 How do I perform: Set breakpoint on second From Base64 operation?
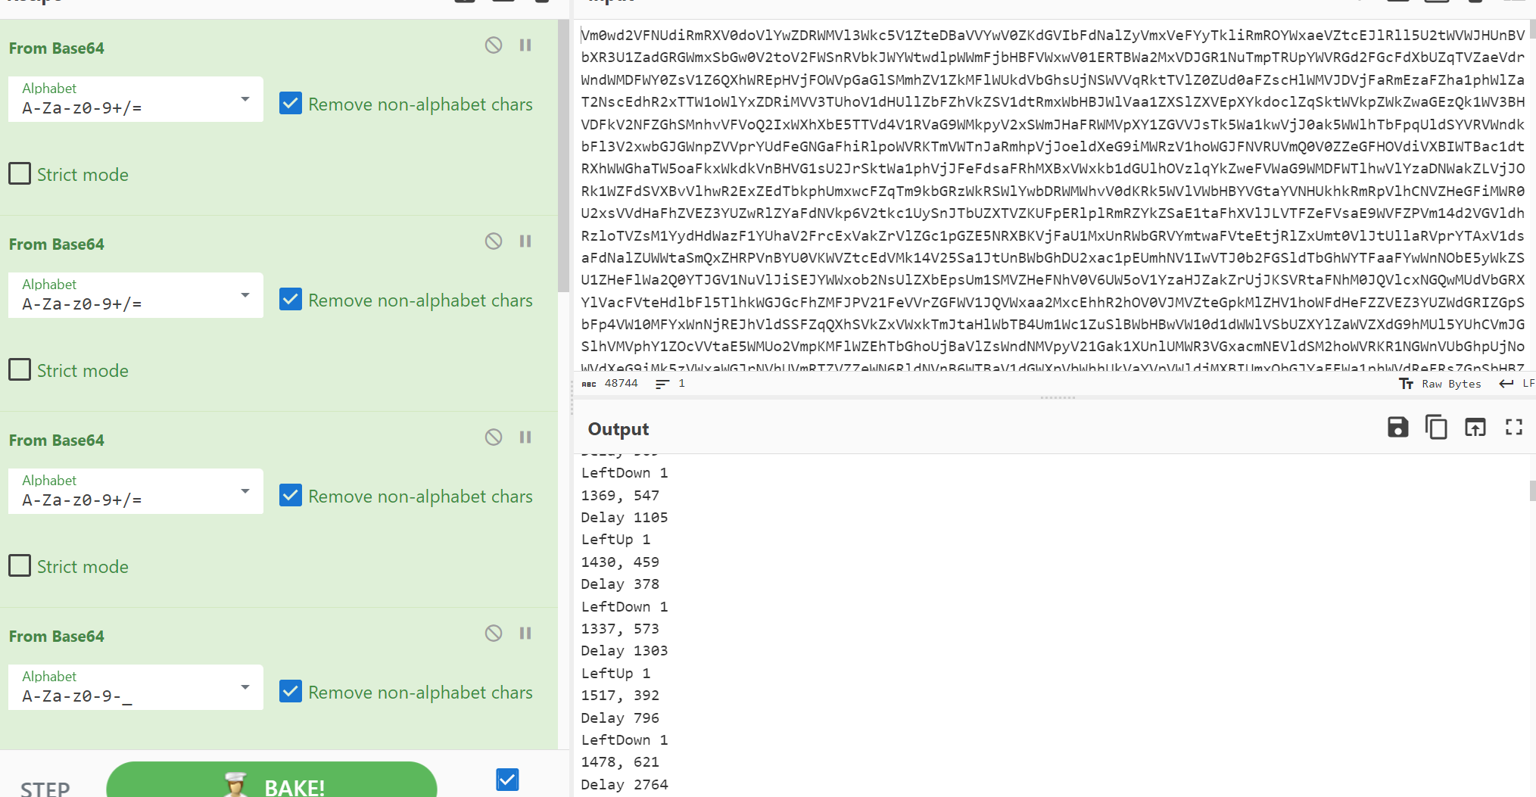point(525,241)
